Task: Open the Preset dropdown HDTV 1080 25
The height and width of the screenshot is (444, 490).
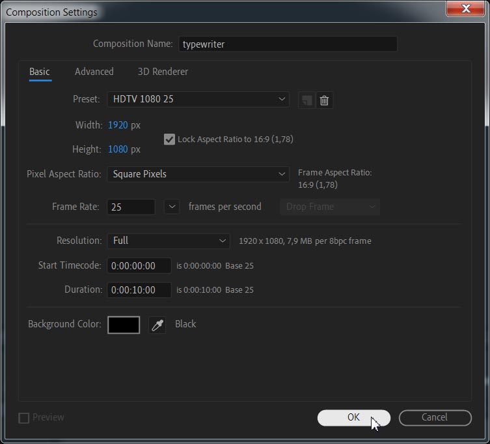Action: 198,99
